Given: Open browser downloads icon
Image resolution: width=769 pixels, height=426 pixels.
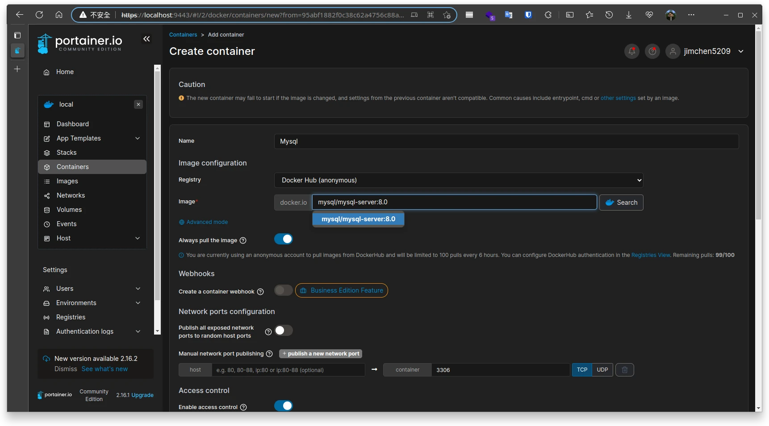Looking at the screenshot, I should coord(628,15).
